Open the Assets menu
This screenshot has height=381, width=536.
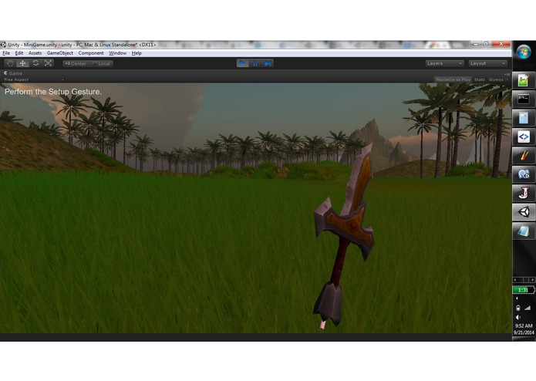click(x=35, y=53)
